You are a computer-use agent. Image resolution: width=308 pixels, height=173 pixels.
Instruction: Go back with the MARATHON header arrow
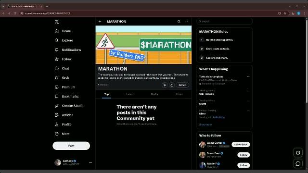[x=100, y=21]
